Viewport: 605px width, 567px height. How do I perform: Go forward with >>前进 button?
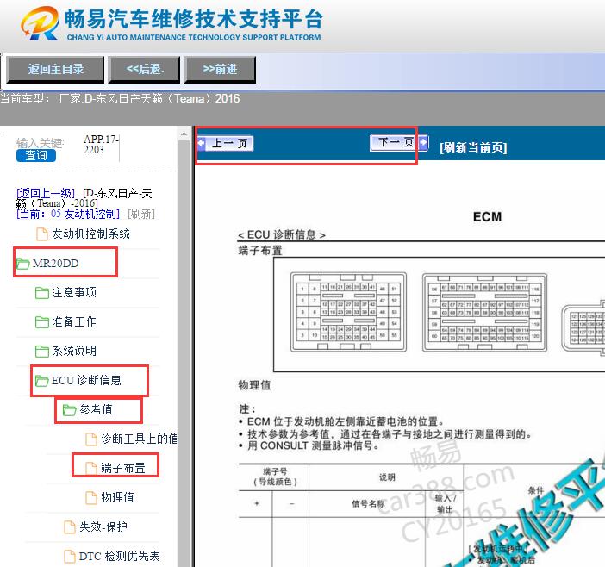point(220,70)
